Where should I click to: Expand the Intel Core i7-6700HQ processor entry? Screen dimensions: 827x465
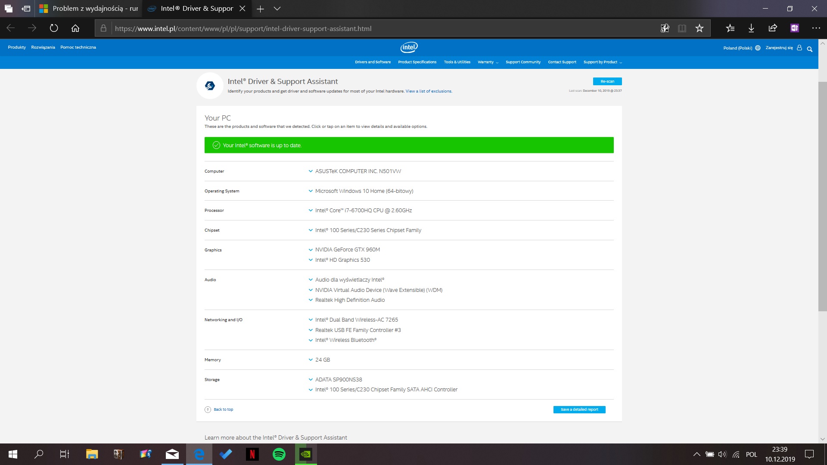click(x=363, y=211)
